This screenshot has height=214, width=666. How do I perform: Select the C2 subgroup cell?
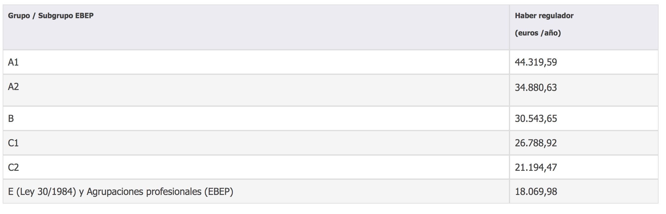pos(13,168)
